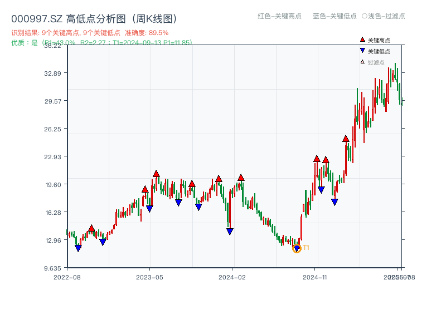Click the chart title 000997.SZ 高低点分析图
This screenshot has width=446, height=334.
94,19
